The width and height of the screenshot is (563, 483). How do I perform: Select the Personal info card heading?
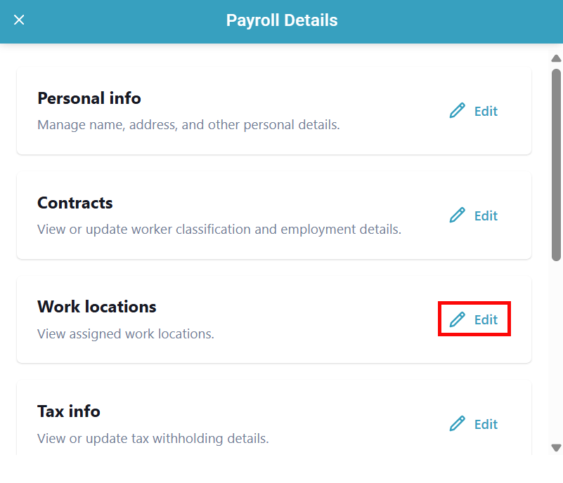[x=89, y=98]
